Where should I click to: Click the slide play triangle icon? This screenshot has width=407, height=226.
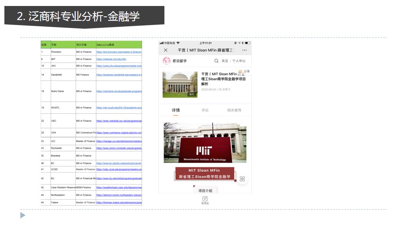pos(23,215)
